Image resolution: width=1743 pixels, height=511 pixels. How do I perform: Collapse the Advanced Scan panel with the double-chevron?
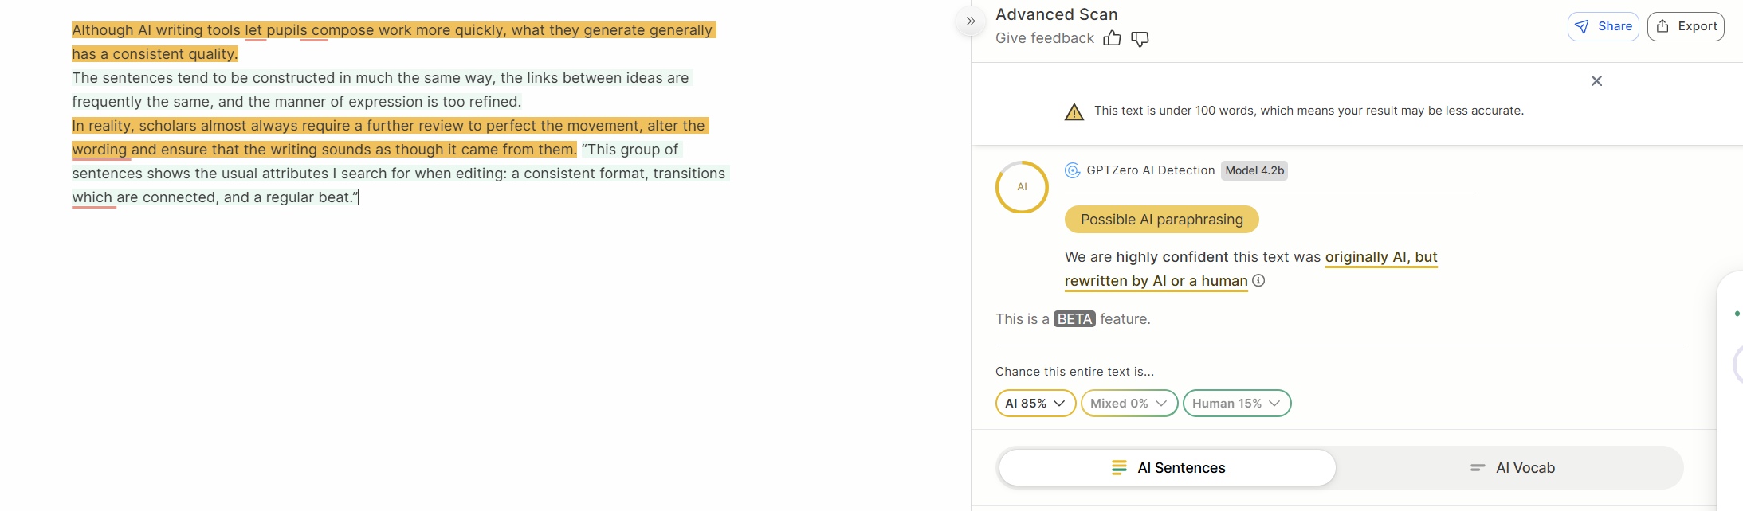[x=969, y=21]
